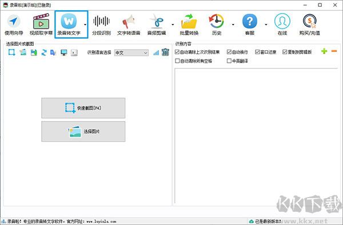Click the save floppy disk icon
The image size is (343, 225).
34,53
